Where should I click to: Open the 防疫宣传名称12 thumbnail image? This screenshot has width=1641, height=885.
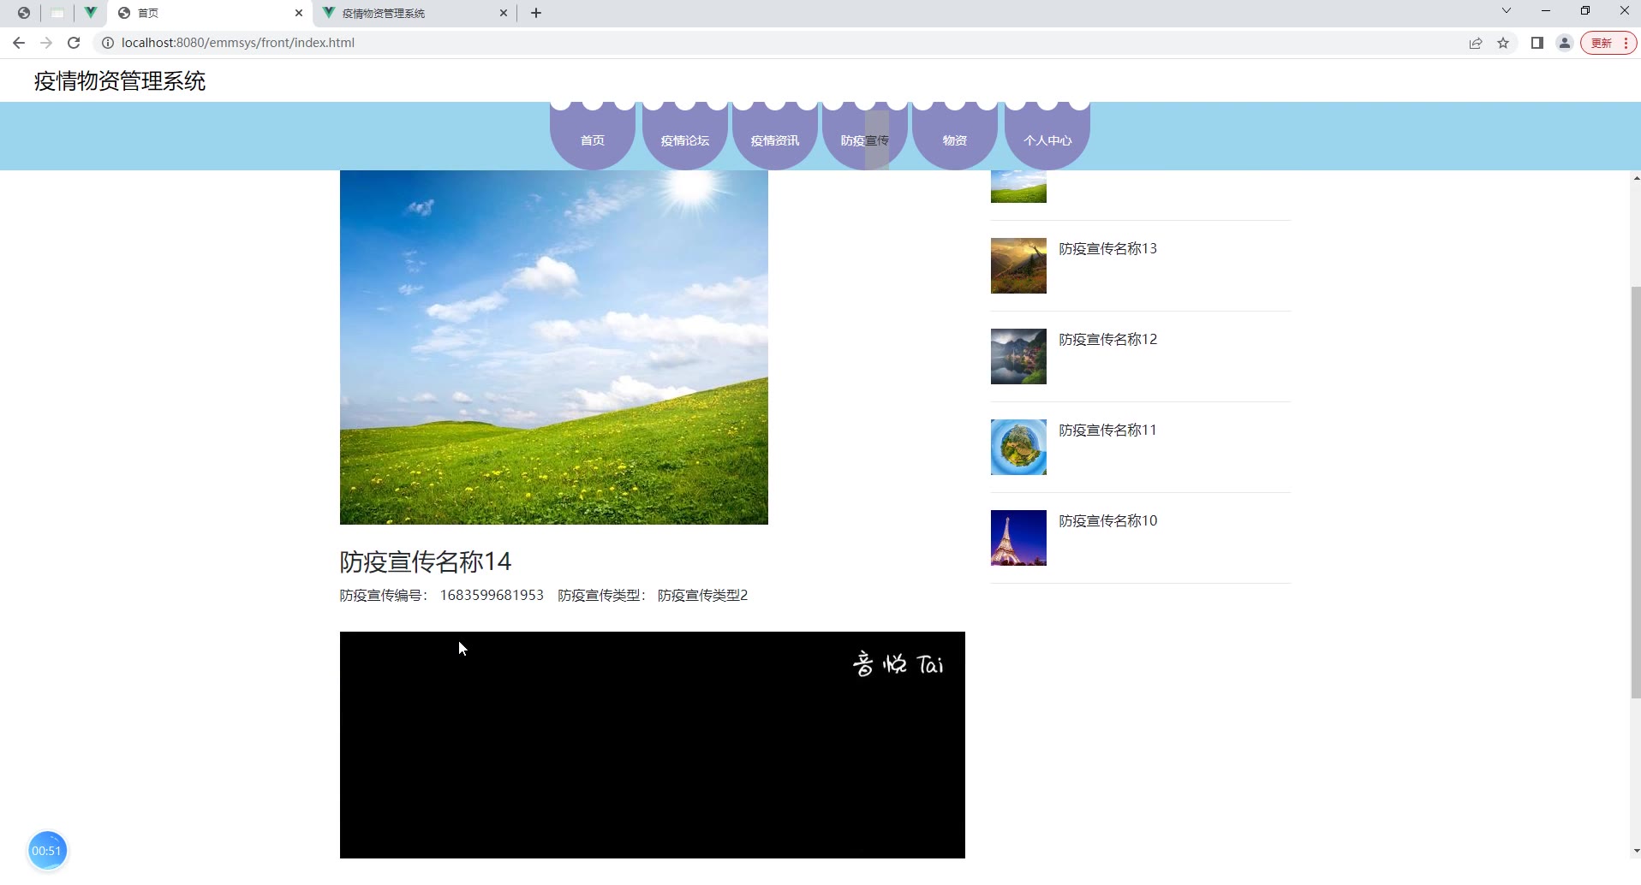1018,356
